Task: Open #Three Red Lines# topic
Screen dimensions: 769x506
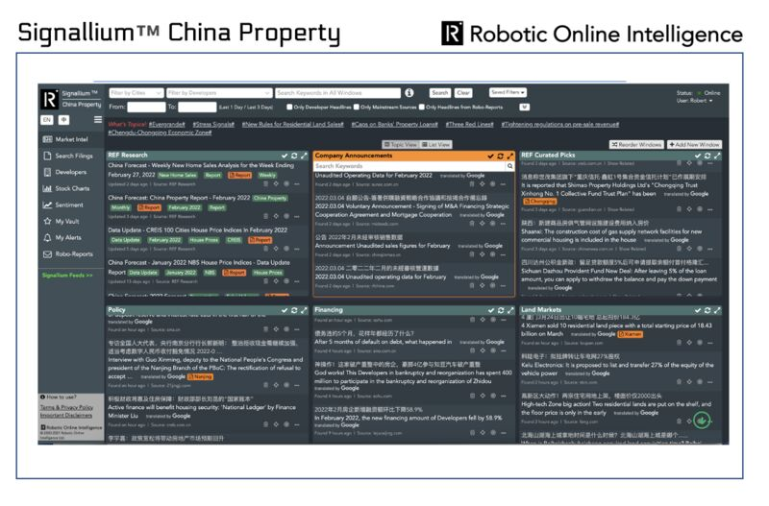Action: 469,125
